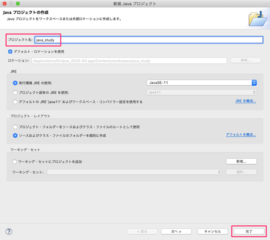The width and height of the screenshot is (270, 240).
Task: Click the 完了 finish button
Action: point(249,231)
